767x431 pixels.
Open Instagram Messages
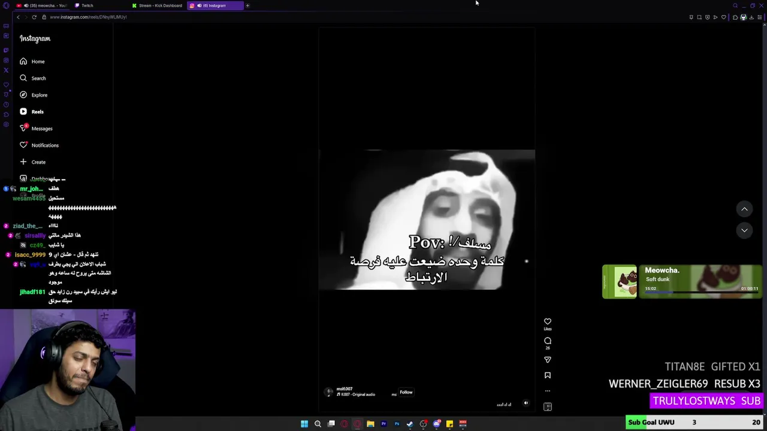pos(36,129)
